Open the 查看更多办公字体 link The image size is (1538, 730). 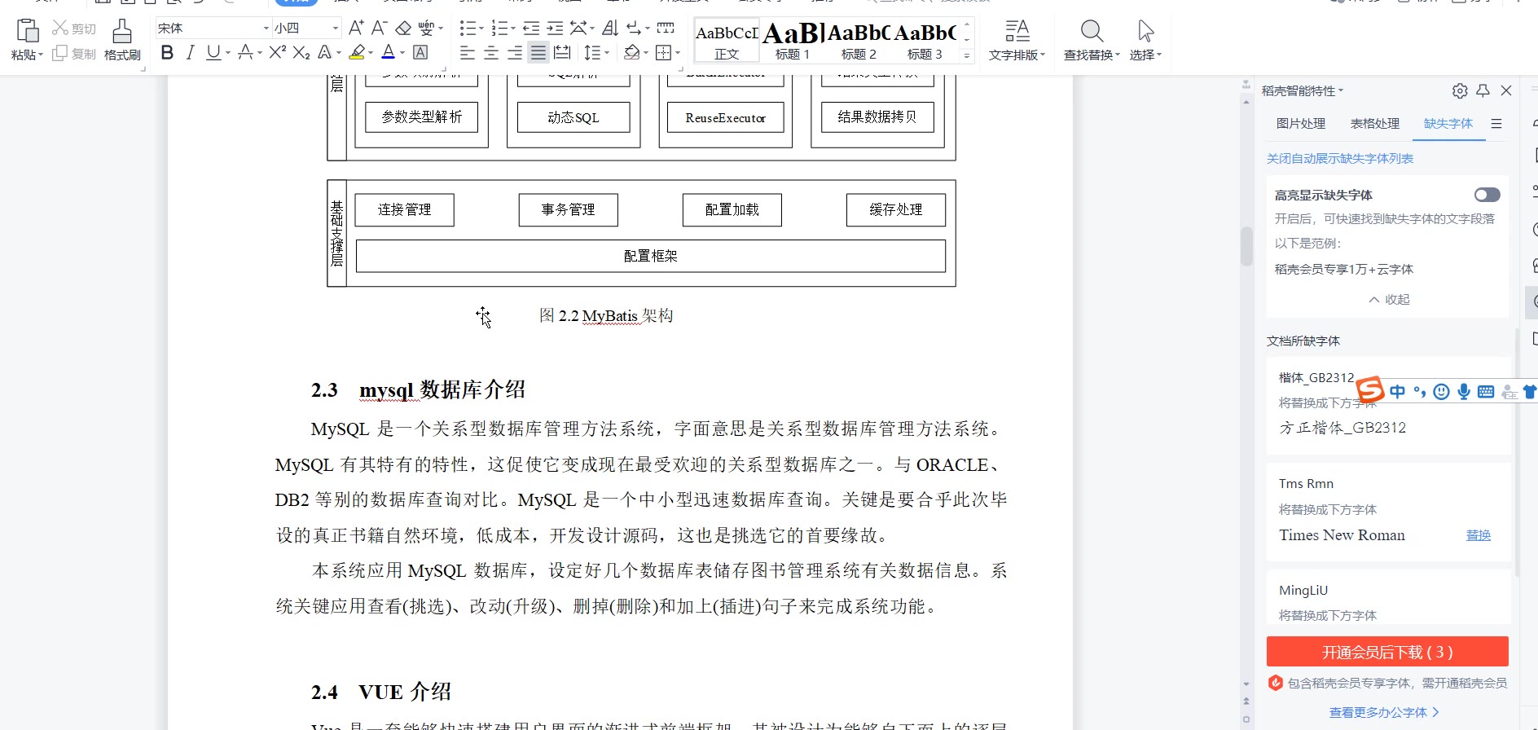[1384, 713]
